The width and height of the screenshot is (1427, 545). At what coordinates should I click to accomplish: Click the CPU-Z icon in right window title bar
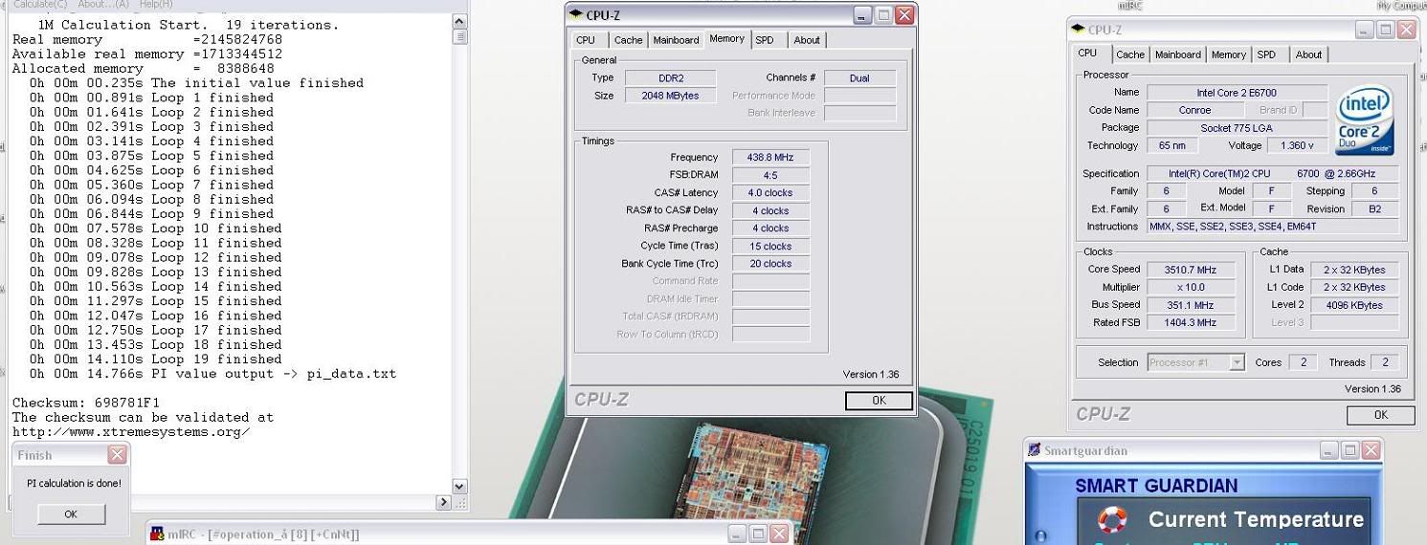(1078, 30)
